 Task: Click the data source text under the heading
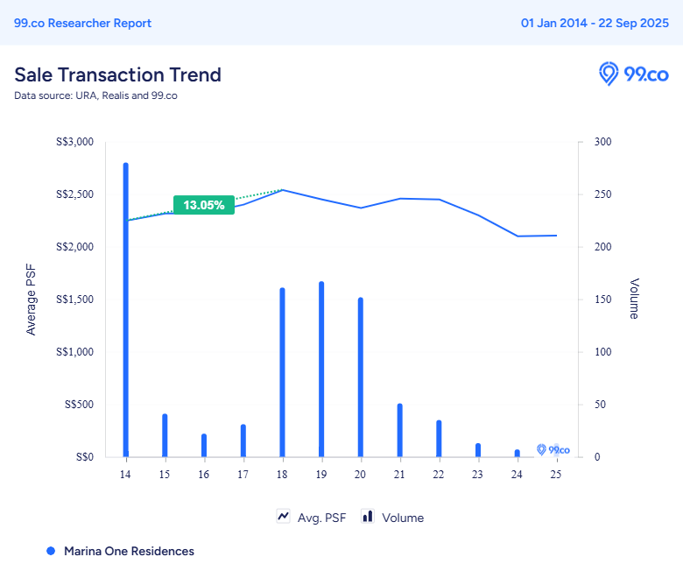click(x=95, y=95)
